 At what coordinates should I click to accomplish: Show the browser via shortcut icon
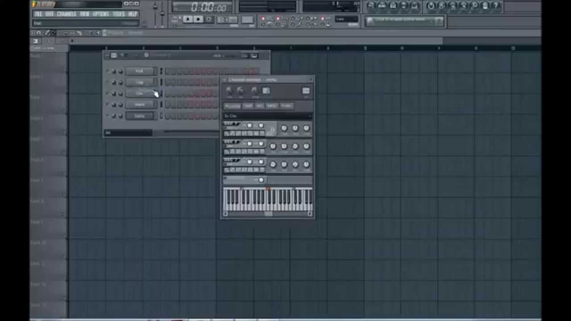(x=404, y=6)
